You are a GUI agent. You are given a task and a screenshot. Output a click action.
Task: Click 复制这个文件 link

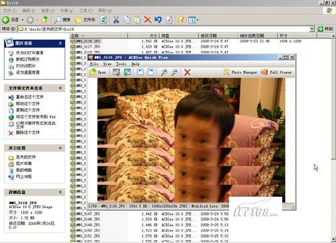(28, 110)
